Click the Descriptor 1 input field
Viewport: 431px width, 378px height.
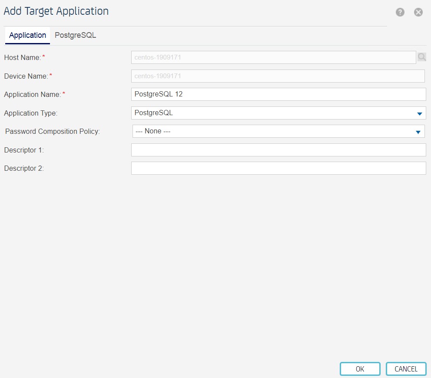[278, 150]
